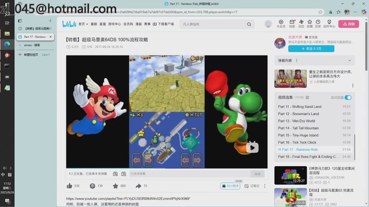The image size is (369, 207).
Task: Open uploader name 光波大侠
Action: pyautogui.click(x=295, y=37)
